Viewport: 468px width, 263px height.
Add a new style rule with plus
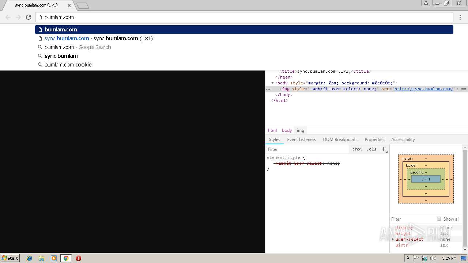pyautogui.click(x=384, y=149)
